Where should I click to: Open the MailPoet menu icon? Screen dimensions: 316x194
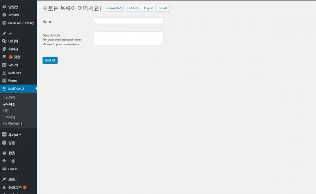point(4,73)
